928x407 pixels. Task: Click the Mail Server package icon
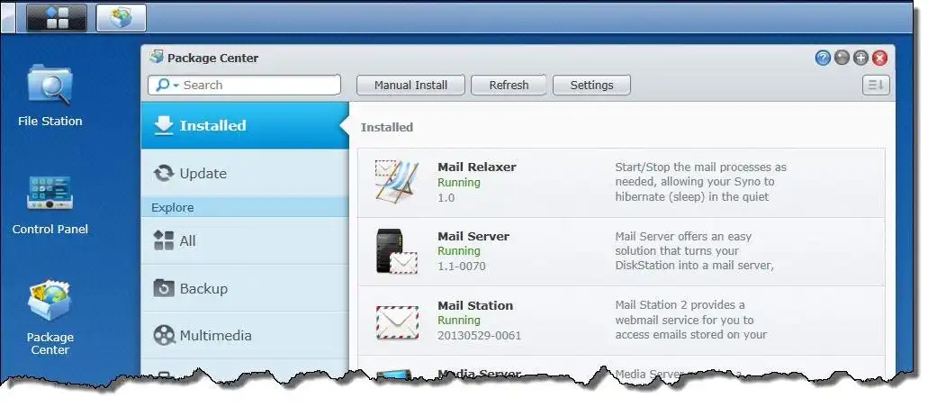(x=397, y=250)
